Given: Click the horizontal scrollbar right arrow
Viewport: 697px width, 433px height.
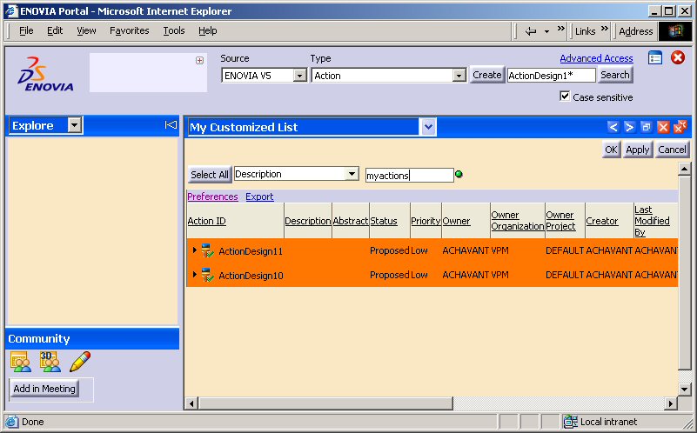Looking at the screenshot, I should (671, 403).
